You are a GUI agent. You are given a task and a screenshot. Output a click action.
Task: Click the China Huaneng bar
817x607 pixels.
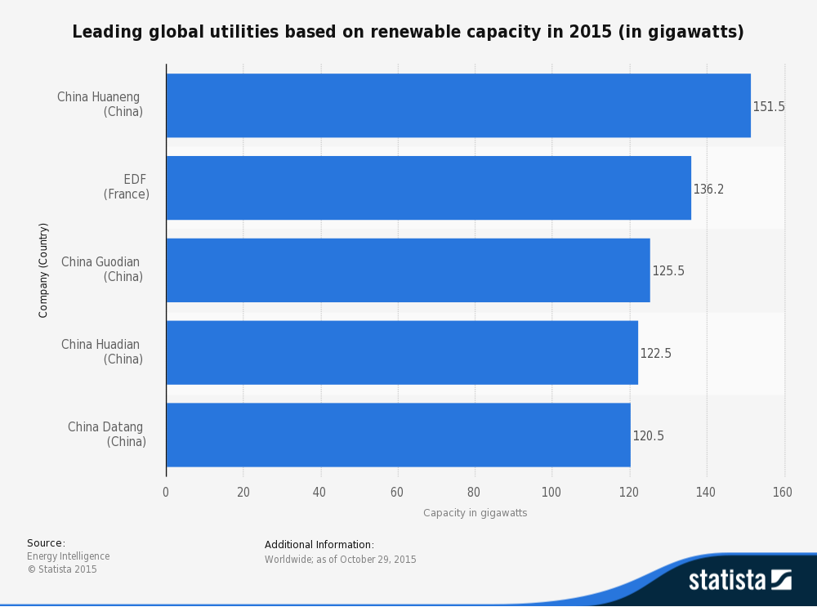tap(458, 105)
